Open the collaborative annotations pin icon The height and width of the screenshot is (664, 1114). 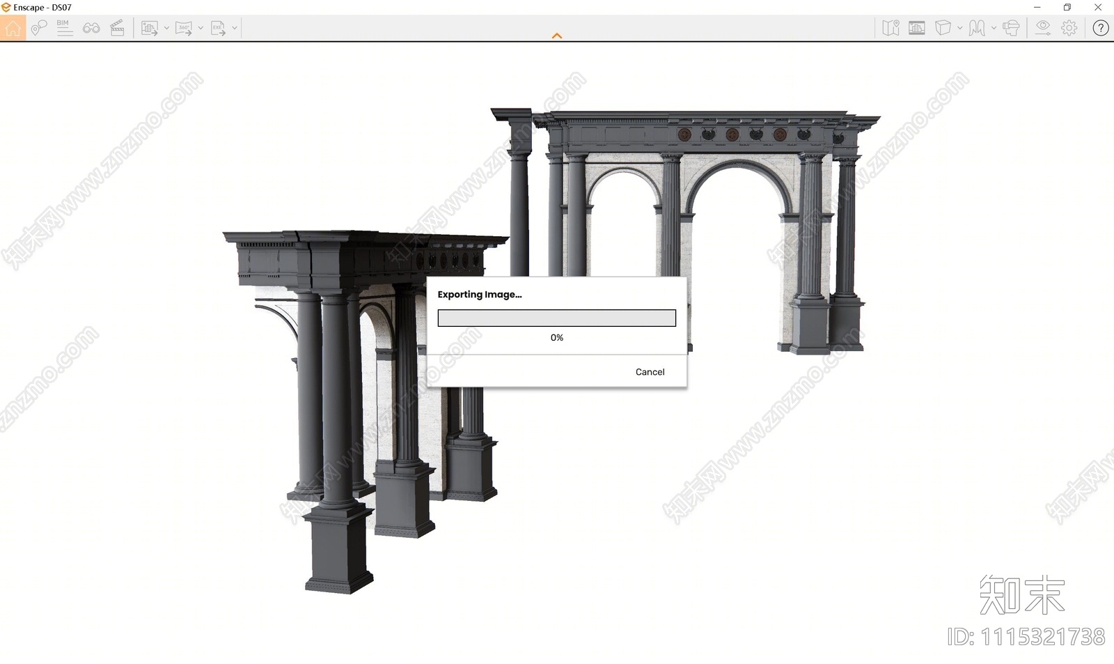(39, 28)
